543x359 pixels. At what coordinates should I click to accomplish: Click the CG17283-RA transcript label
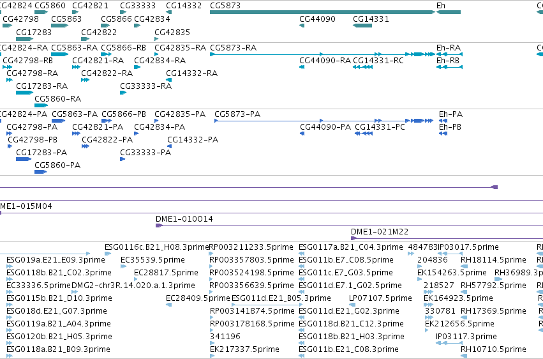point(42,86)
